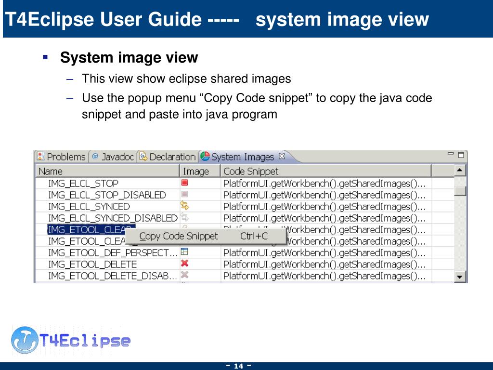This screenshot has width=493, height=370.
Task: Click the default perspective table icon
Action: [x=184, y=251]
